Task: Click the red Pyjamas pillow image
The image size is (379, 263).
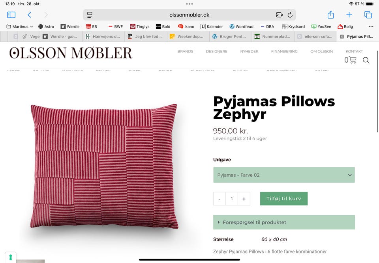Action: coord(104,166)
